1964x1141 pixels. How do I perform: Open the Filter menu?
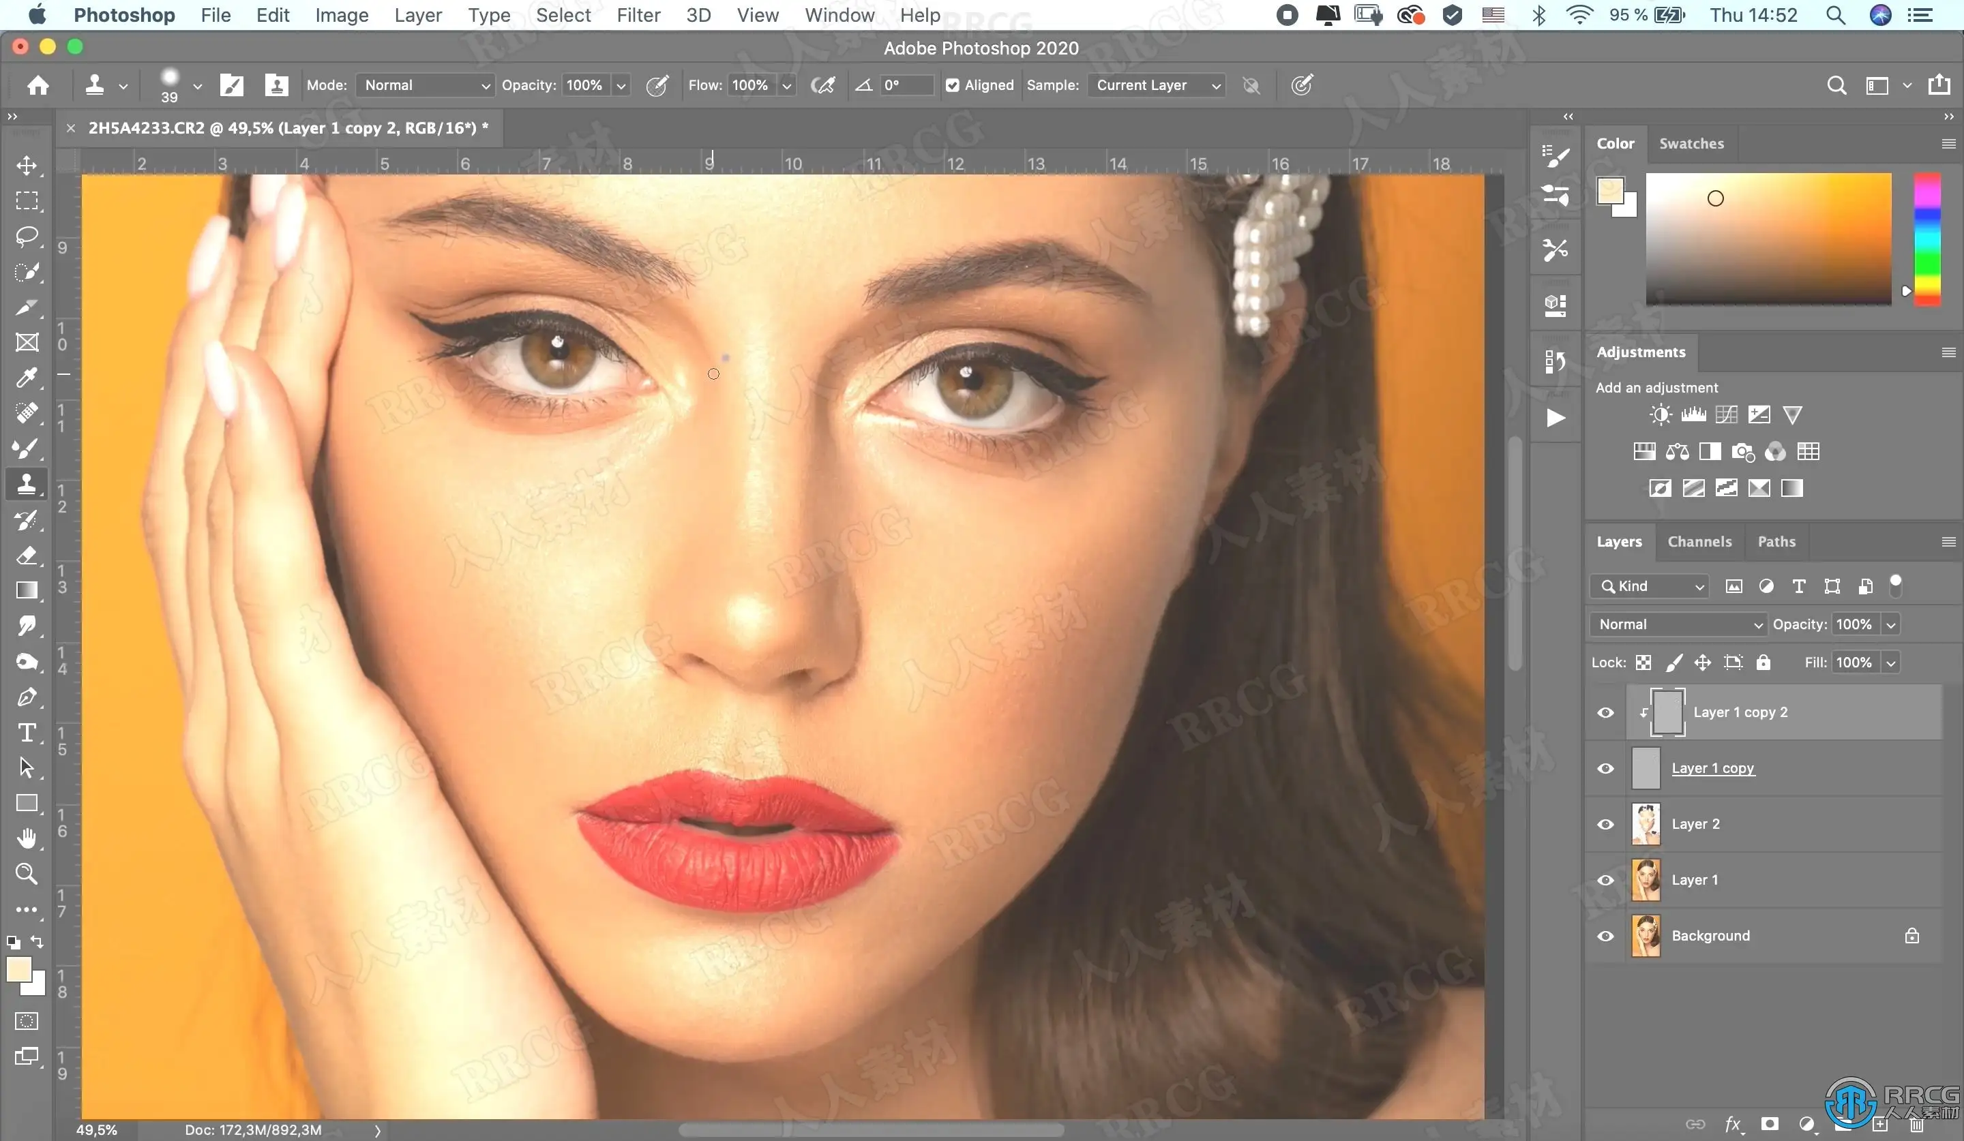tap(638, 15)
